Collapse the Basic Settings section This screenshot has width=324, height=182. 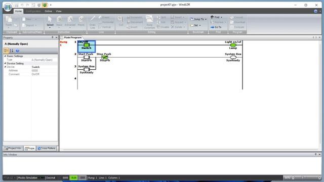[x=5, y=56]
